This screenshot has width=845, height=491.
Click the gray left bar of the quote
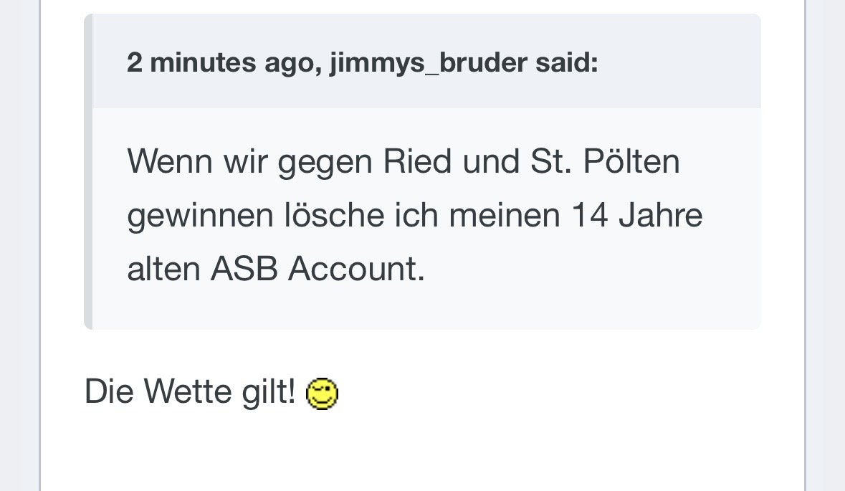point(88,172)
